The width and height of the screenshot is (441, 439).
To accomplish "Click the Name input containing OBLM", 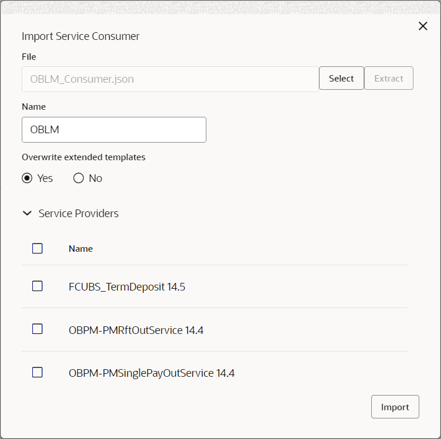I will (x=114, y=130).
